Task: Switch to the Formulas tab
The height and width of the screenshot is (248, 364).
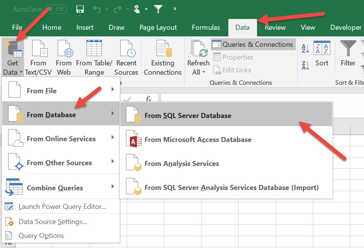Action: [206, 27]
